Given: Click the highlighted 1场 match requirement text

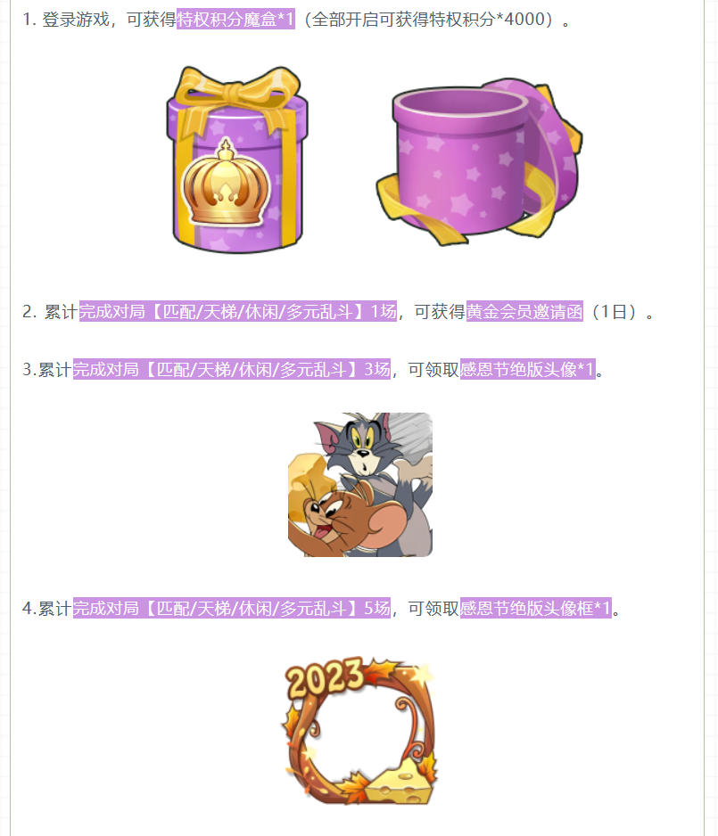Looking at the screenshot, I should click(x=238, y=312).
